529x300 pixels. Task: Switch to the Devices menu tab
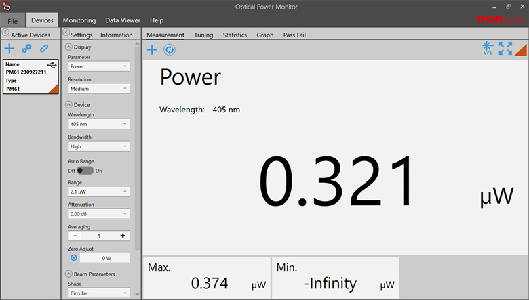point(42,20)
